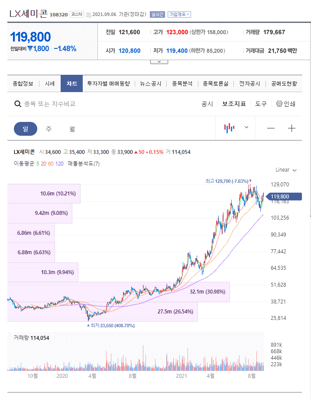Open the 보조지표 options
The image size is (311, 399).
point(234,104)
